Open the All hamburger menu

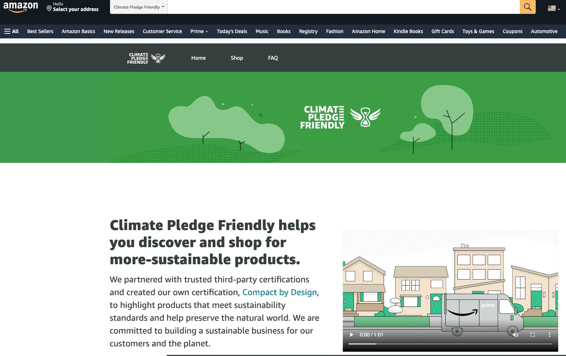coord(11,31)
